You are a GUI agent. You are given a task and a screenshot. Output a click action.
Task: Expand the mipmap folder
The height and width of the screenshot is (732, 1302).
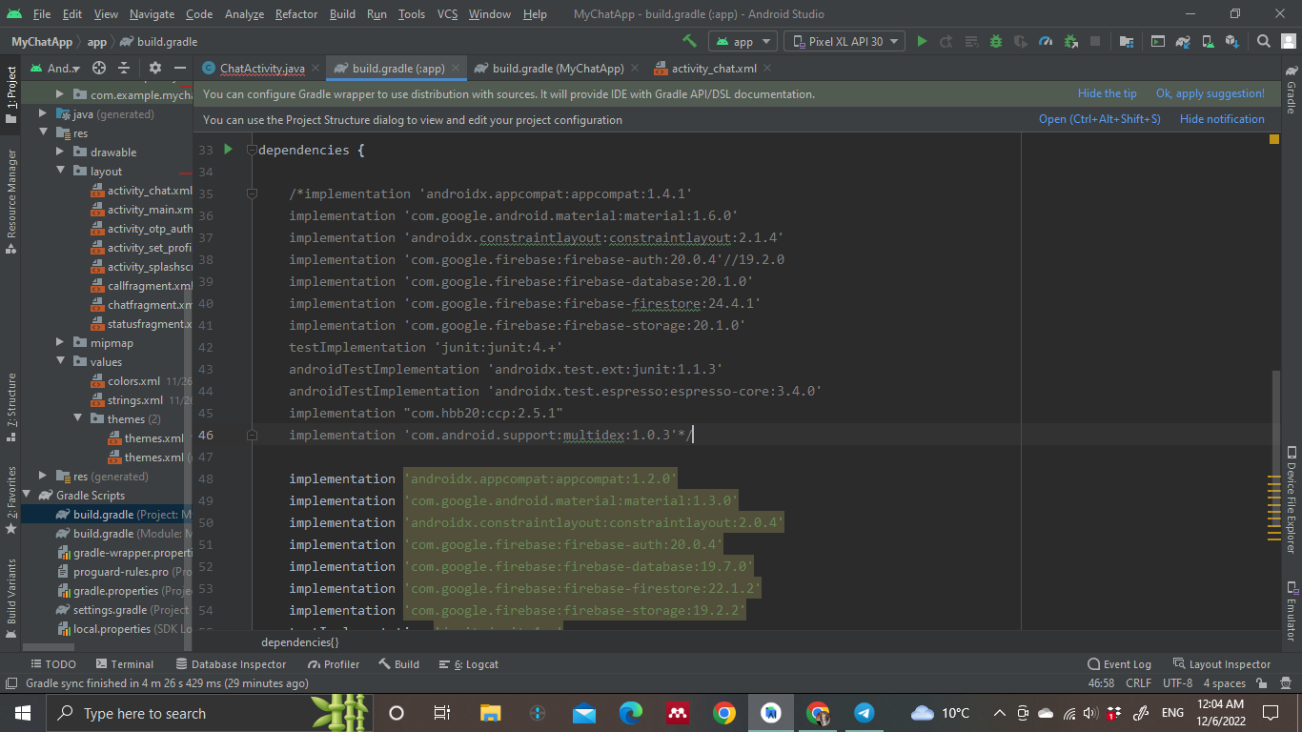[60, 342]
